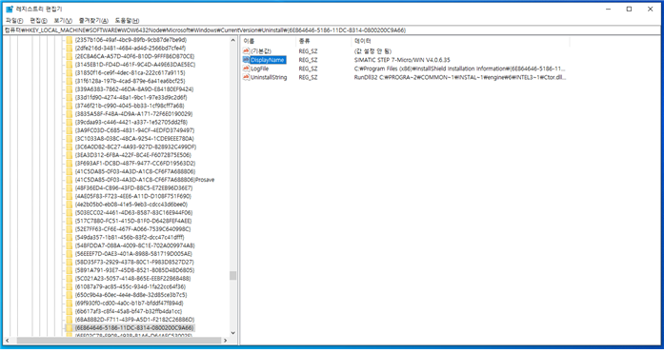The height and width of the screenshot is (353, 664).
Task: Click folder icon of {4AE05F83-F723-4EE6-A11D-D108F751F690}
Action: [x=69, y=196]
